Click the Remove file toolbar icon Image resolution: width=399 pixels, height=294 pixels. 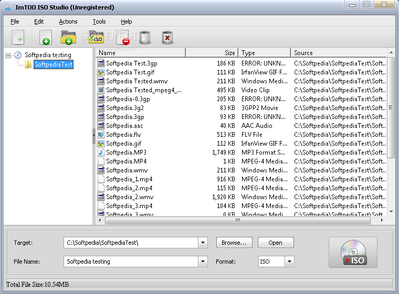coord(122,38)
